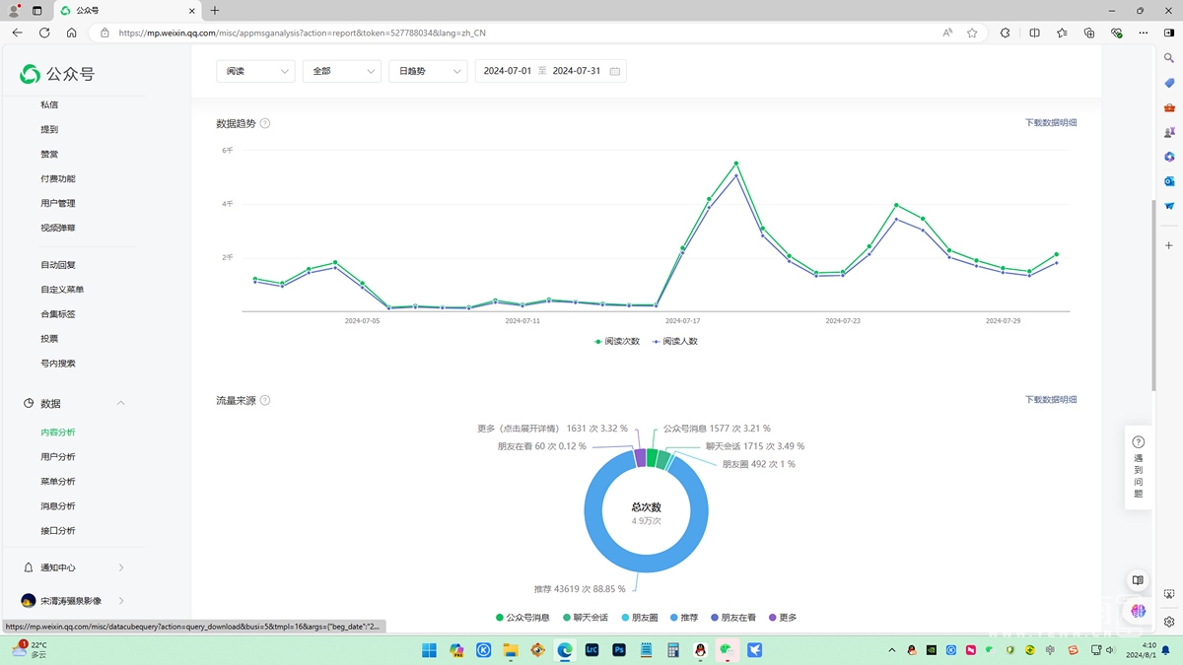This screenshot has width=1183, height=665.
Task: Launch Photoshop from the taskbar
Action: [619, 650]
